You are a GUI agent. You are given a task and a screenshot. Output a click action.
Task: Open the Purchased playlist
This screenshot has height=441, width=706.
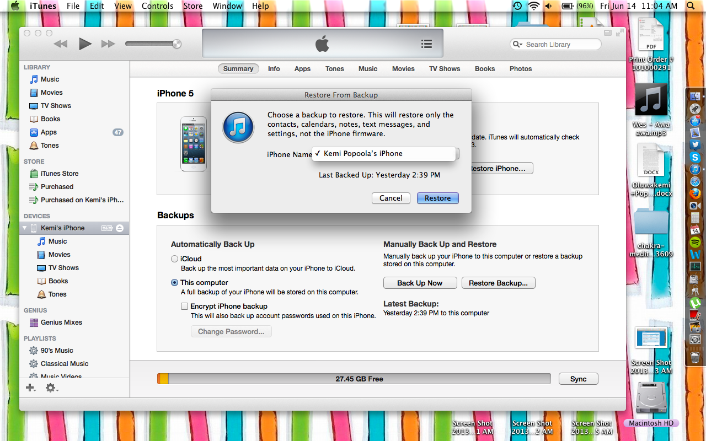pos(57,187)
